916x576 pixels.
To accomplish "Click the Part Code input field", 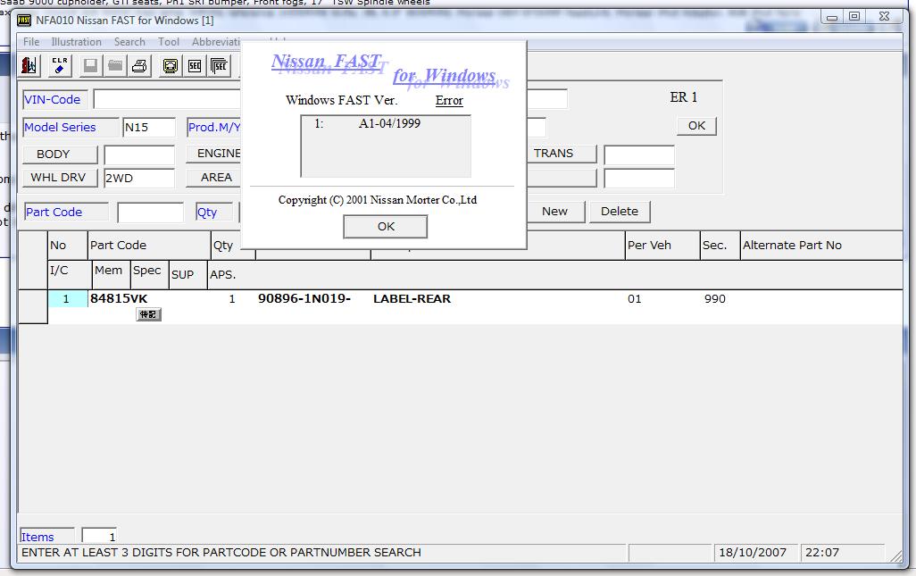I will 150,213.
